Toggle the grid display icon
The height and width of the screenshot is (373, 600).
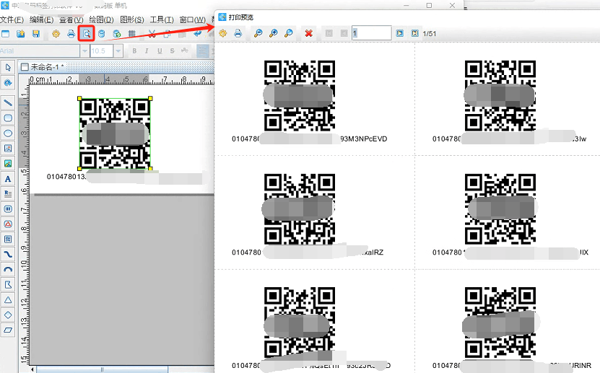[132, 34]
